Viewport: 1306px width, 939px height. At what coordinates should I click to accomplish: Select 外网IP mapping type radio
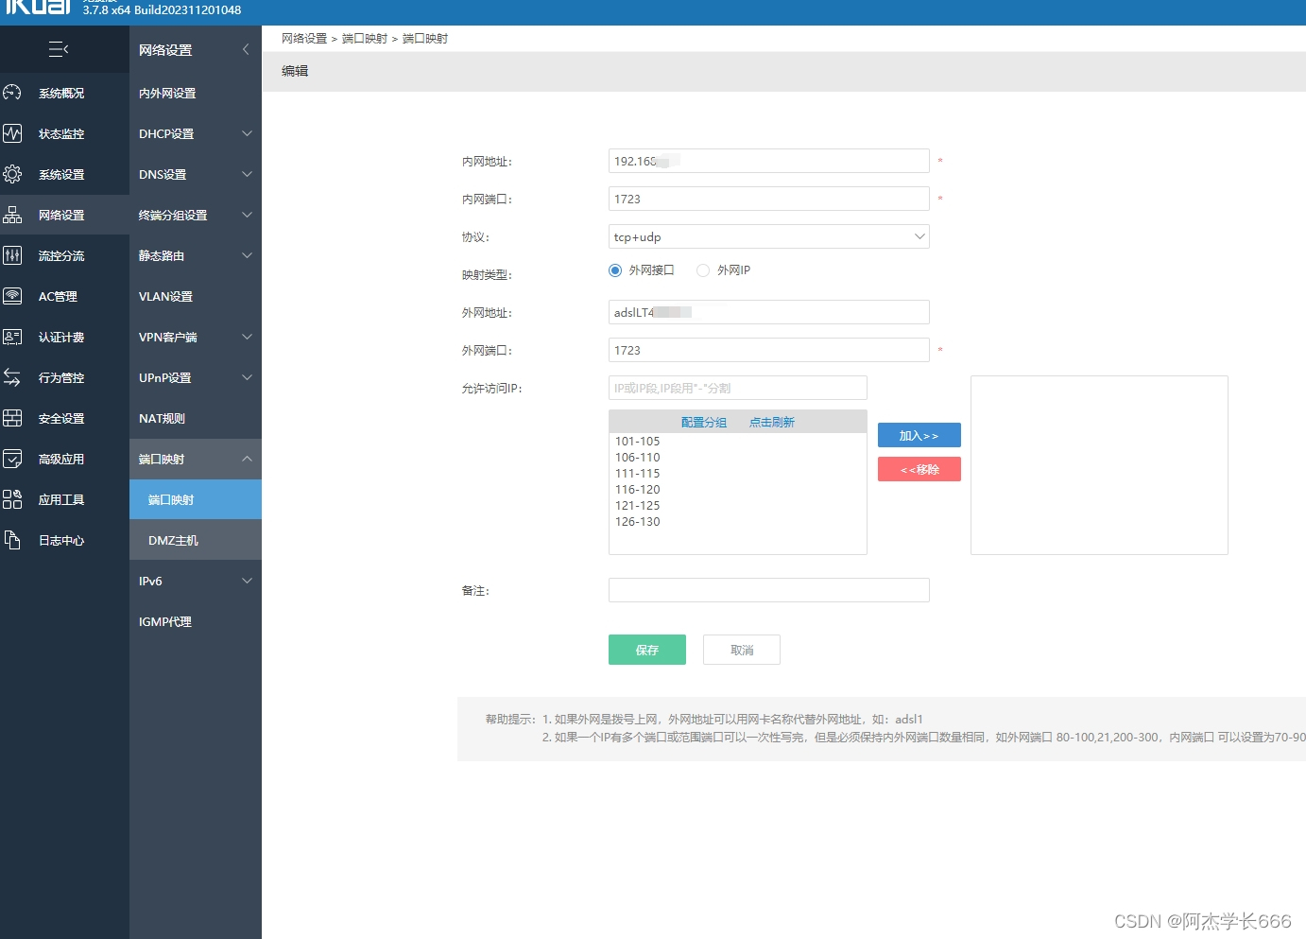click(703, 270)
